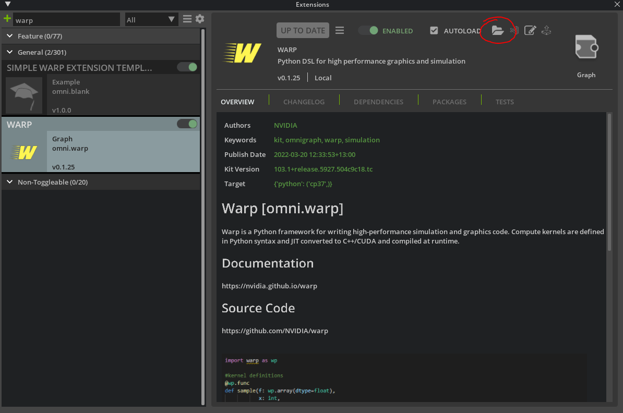Expand the Non-Toggleable category
The width and height of the screenshot is (623, 413).
coord(9,181)
